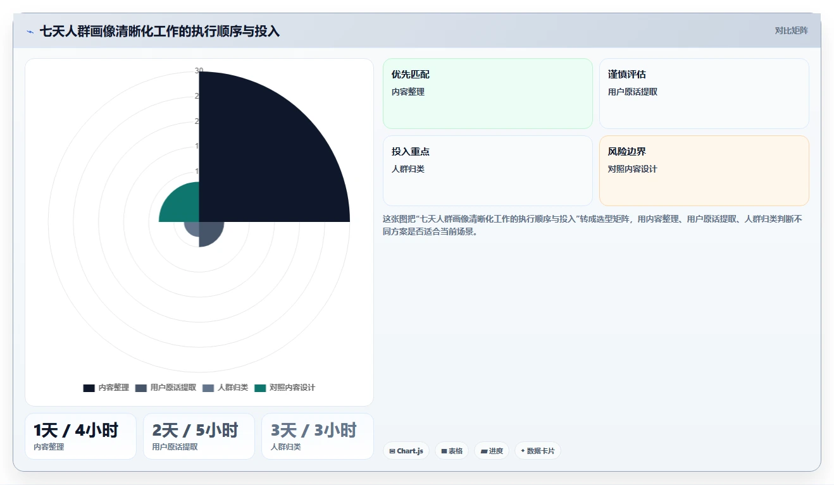This screenshot has width=834, height=485.
Task: Click the teal 对照内容设计 legend swatch
Action: 260,388
